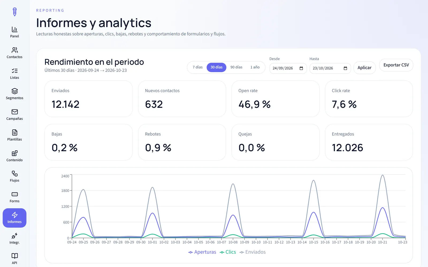Navigate to Campañas
Image resolution: width=428 pixels, height=267 pixels.
pos(14,115)
